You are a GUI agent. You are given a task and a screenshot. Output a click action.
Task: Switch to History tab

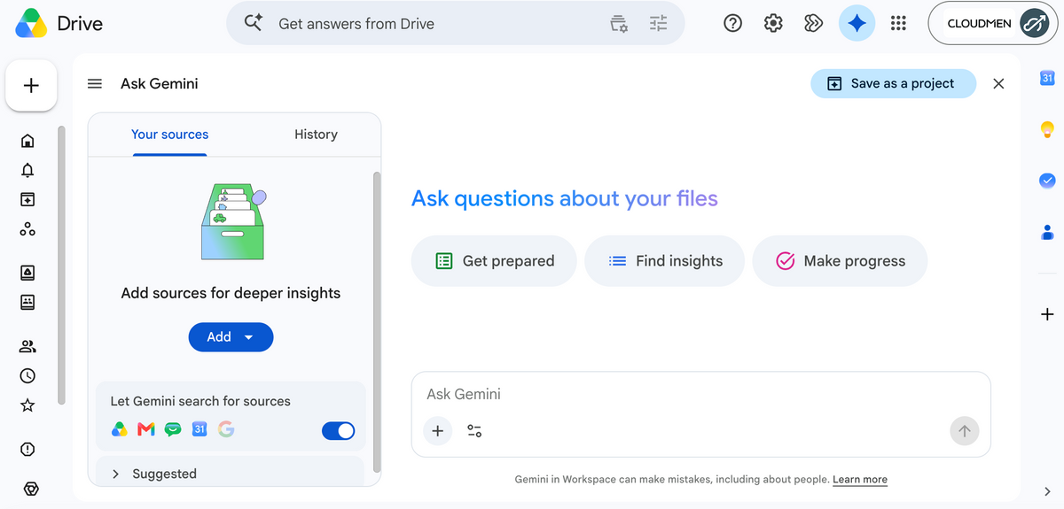[x=316, y=135]
